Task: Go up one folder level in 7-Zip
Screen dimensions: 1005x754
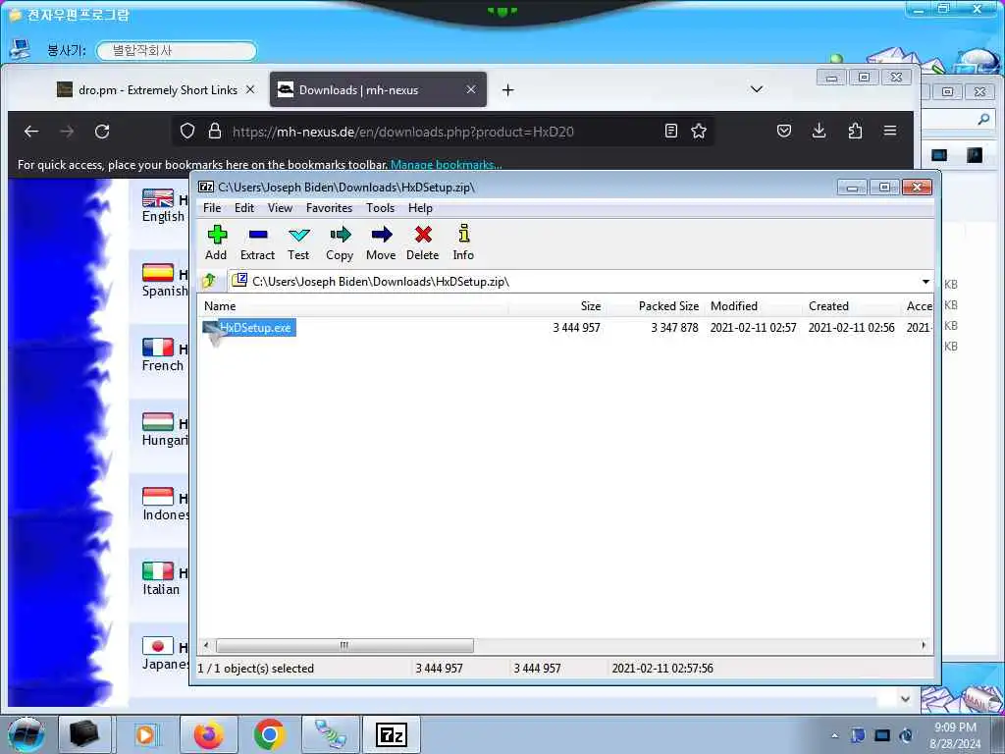Action: point(210,281)
